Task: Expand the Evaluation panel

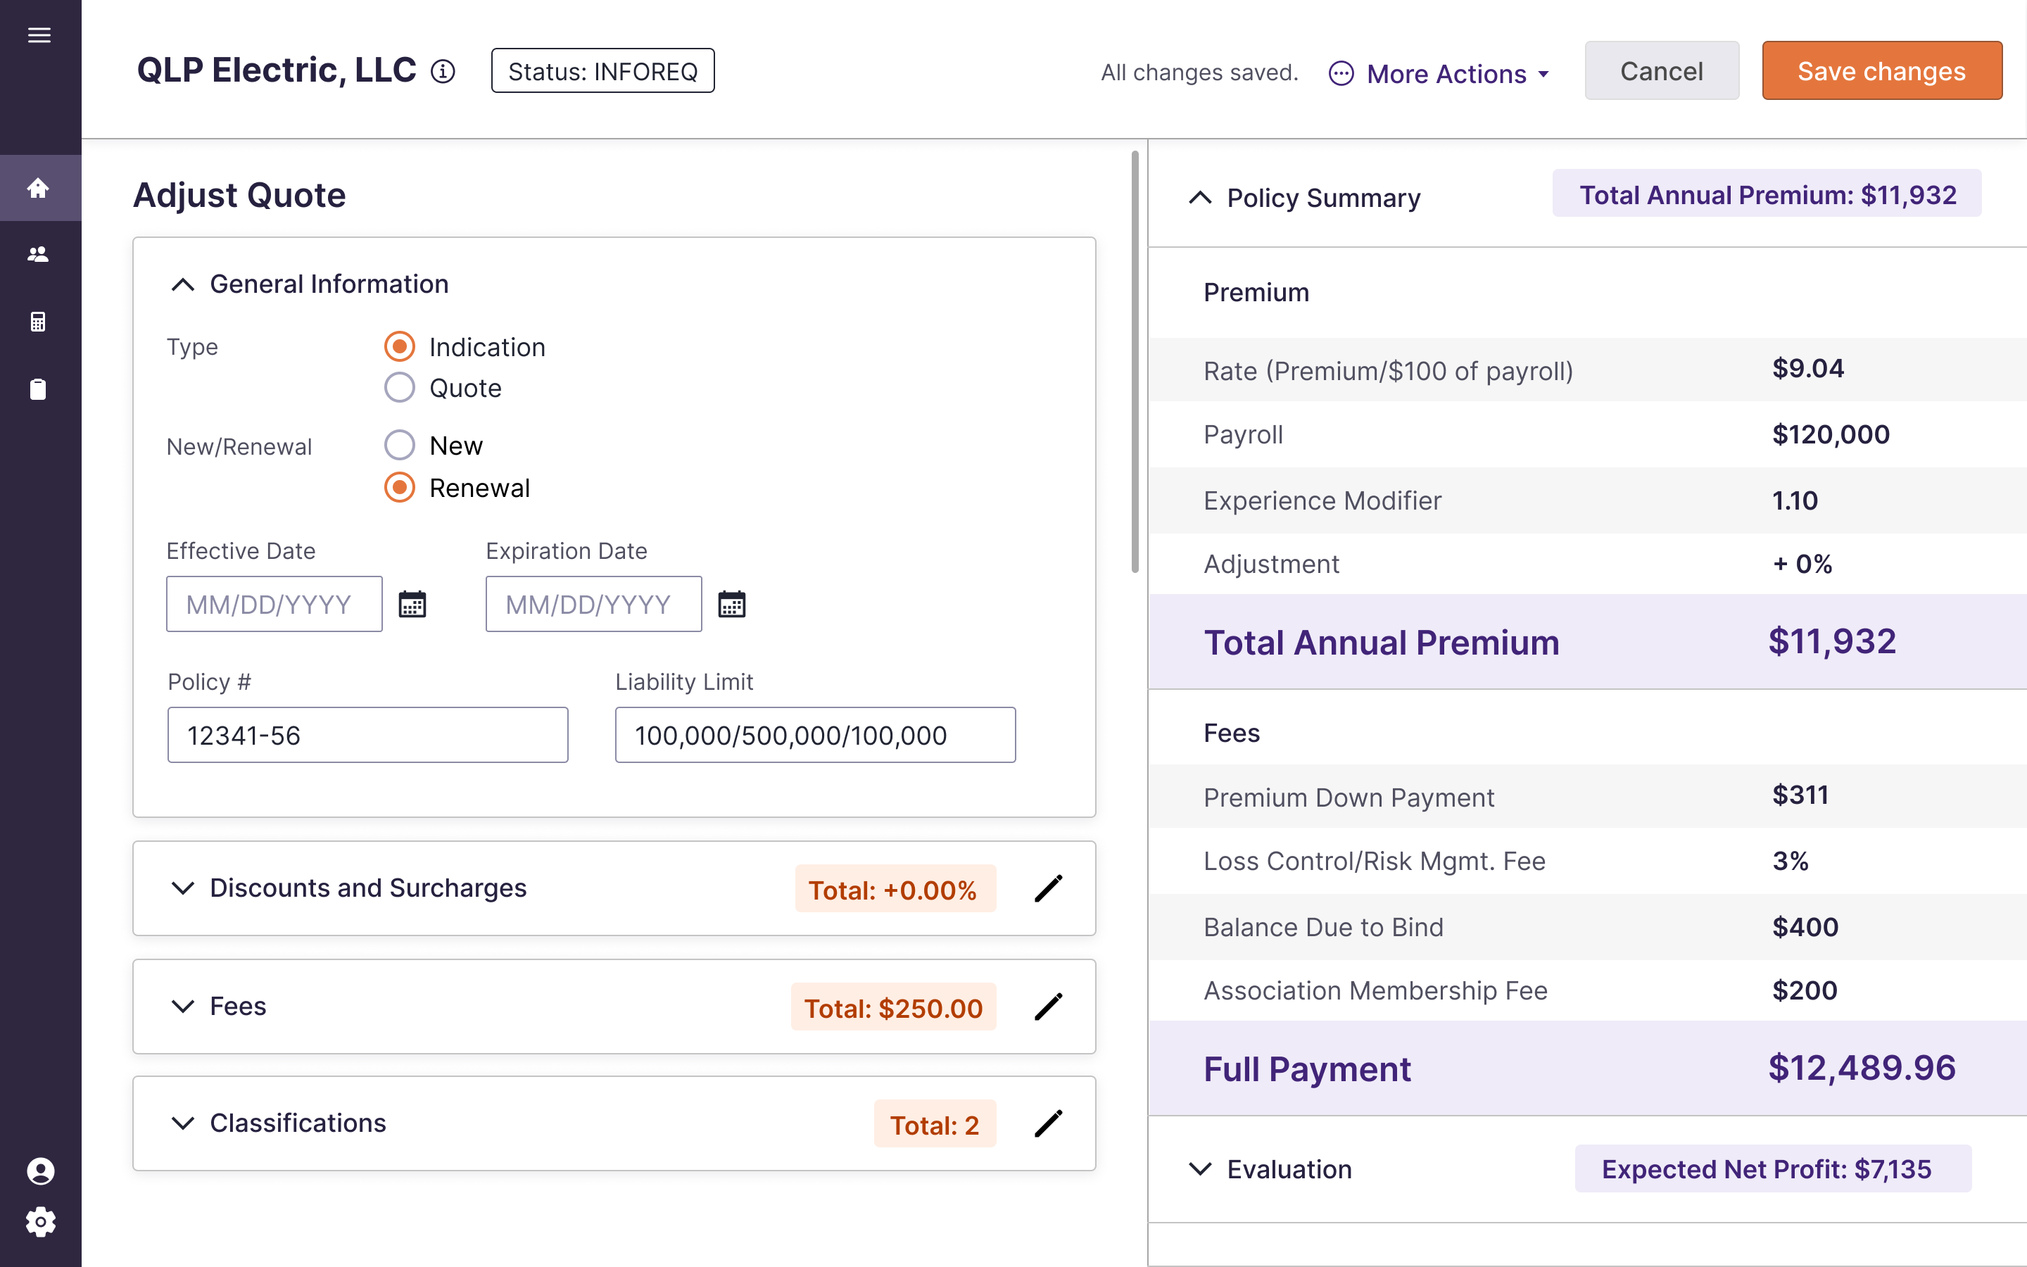Action: click(x=1200, y=1169)
